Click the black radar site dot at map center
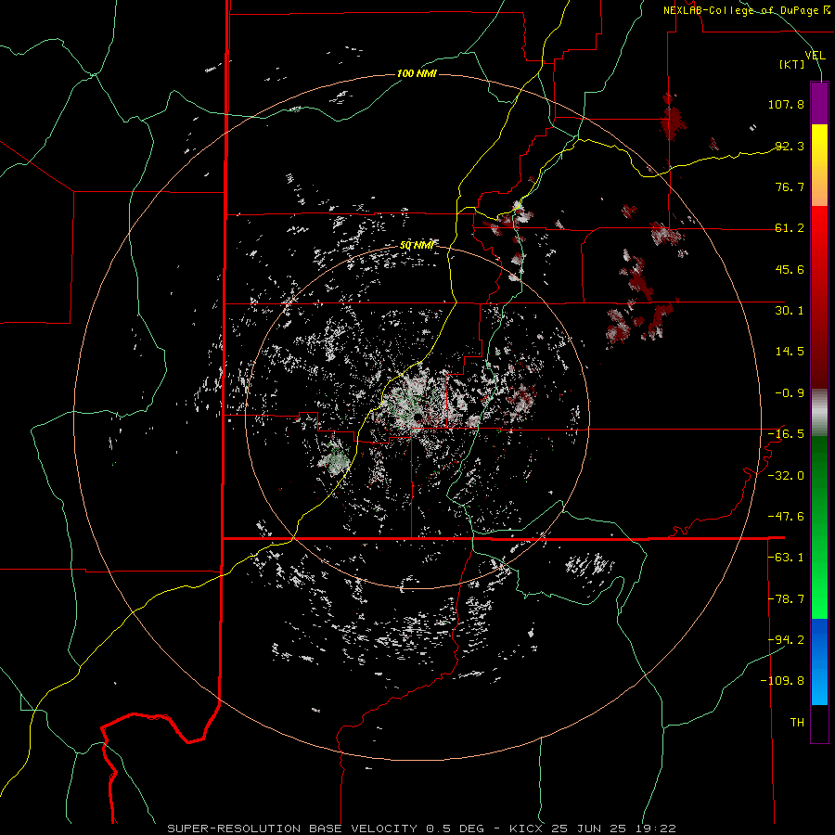Image resolution: width=835 pixels, height=835 pixels. pos(417,416)
